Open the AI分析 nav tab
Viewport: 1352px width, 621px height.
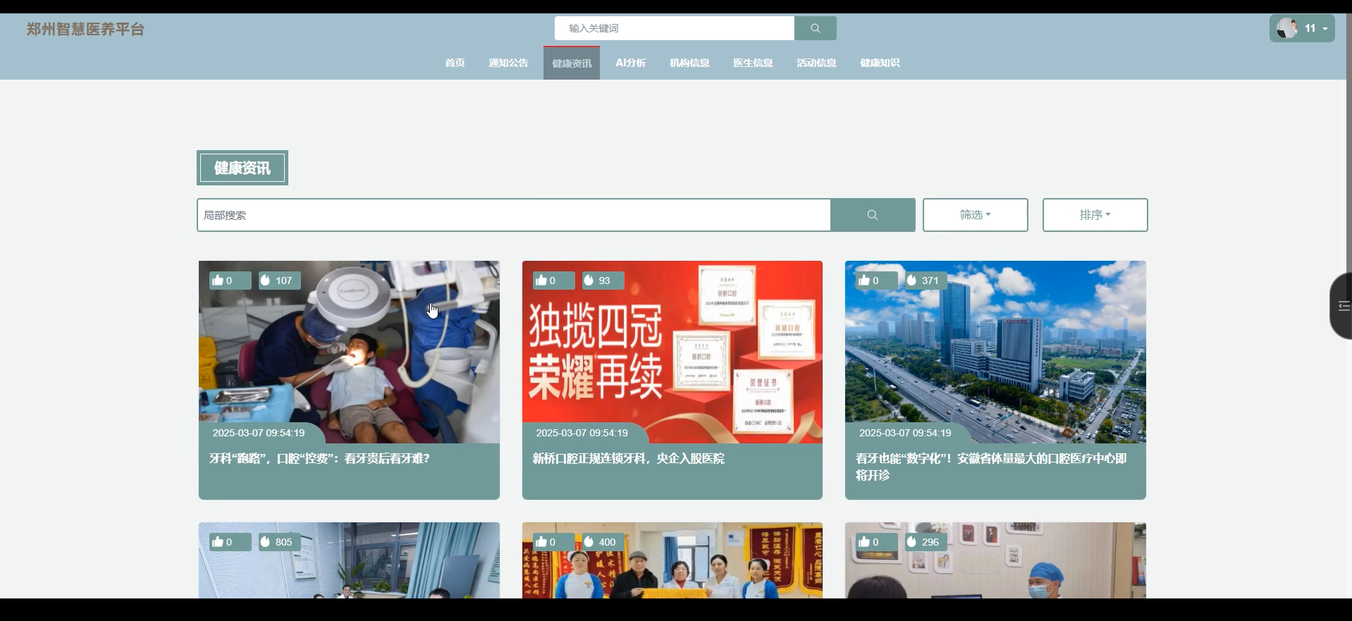(x=630, y=63)
